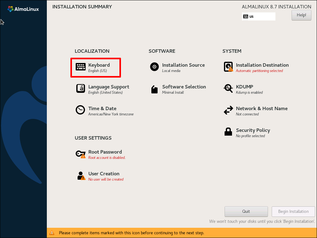Screen dimensions: 317x238
Task: Click the ALMALINUX 8.7 INSTALLATION title
Action: click(276, 7)
